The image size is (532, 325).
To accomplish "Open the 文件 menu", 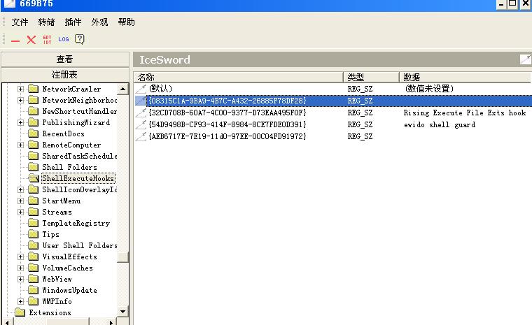I will (x=20, y=22).
